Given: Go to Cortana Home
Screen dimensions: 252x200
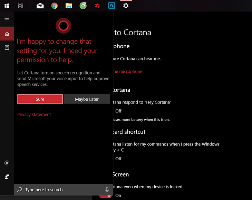Looking at the screenshot, I should [7, 34].
